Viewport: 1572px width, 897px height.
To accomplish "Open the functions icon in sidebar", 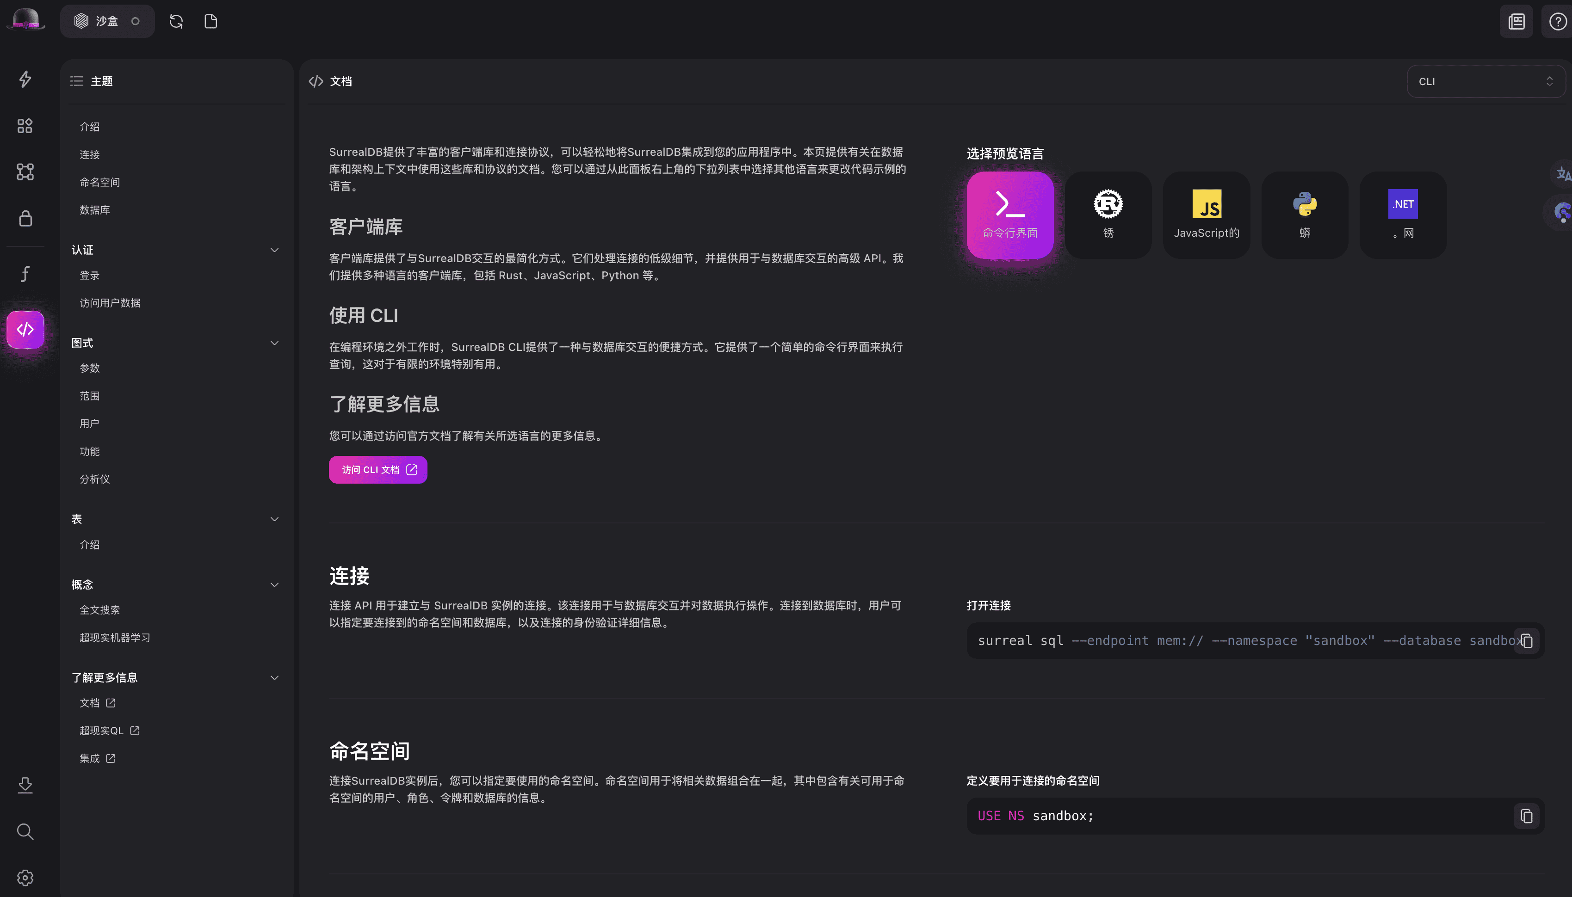I will pyautogui.click(x=25, y=274).
